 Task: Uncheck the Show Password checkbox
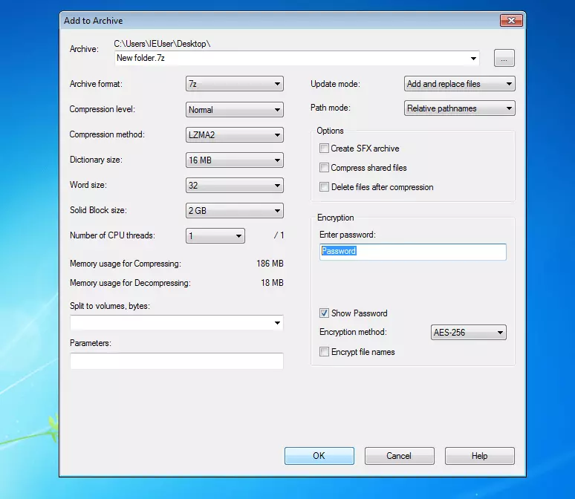(x=324, y=313)
